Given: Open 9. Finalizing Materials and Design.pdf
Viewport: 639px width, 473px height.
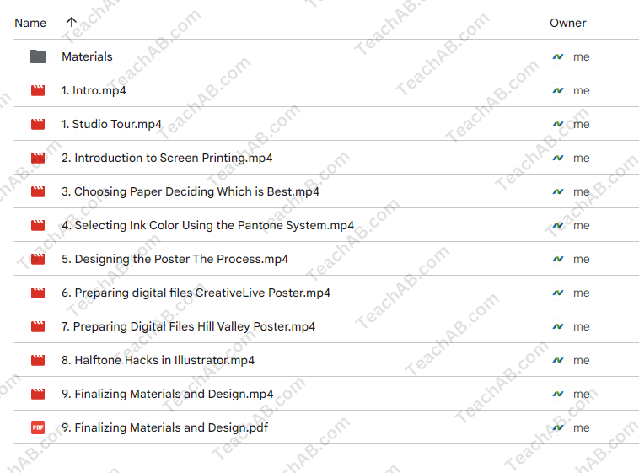Looking at the screenshot, I should pyautogui.click(x=165, y=427).
